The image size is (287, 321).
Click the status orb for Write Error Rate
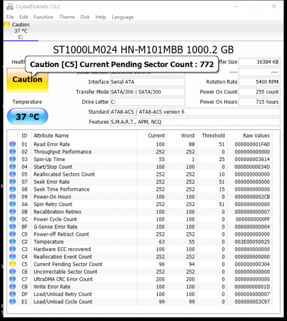click(12, 287)
